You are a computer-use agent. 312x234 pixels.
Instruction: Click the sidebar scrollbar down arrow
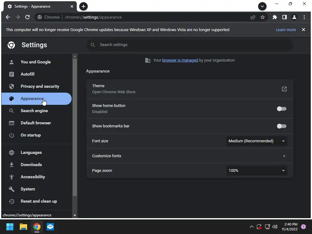[75, 215]
